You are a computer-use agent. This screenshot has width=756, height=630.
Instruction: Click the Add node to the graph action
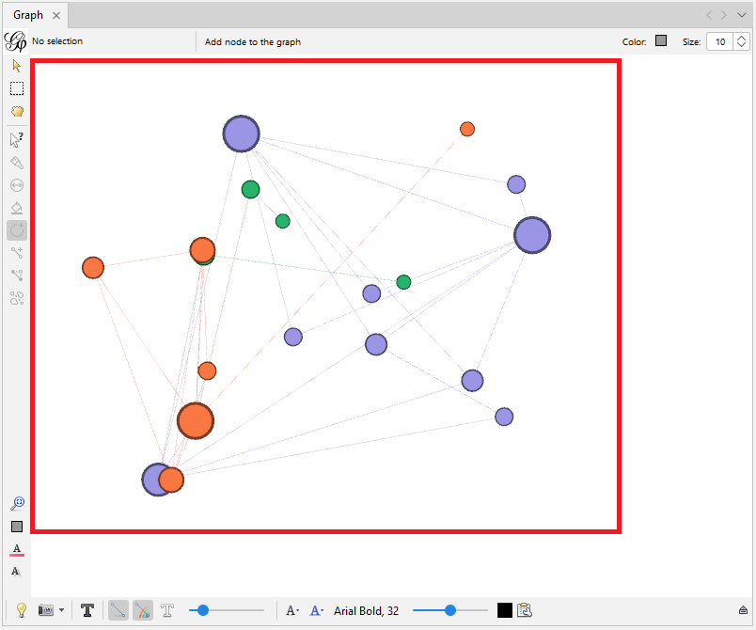click(x=251, y=41)
